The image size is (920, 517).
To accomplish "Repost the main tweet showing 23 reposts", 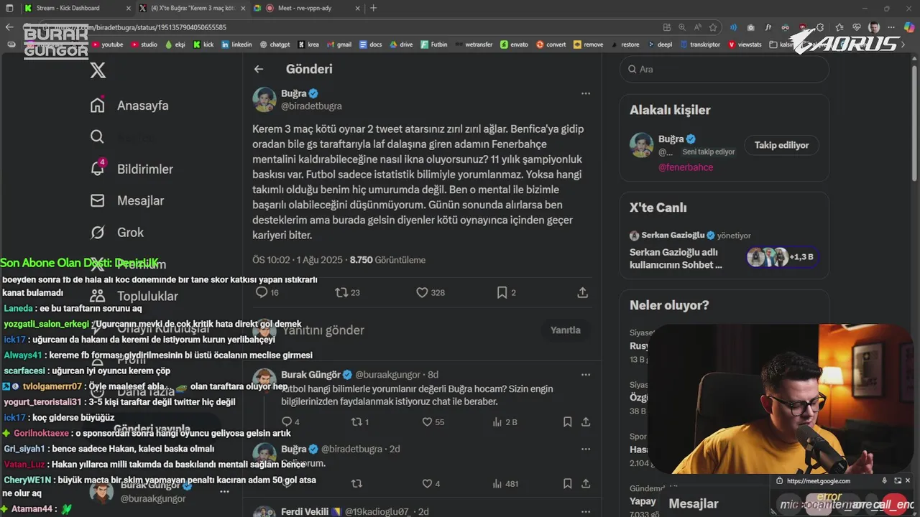I will click(x=341, y=292).
